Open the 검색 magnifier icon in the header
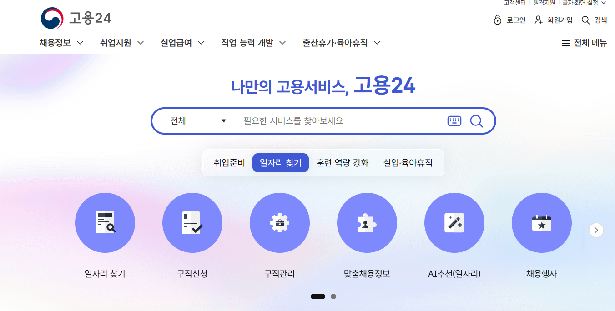Viewport: 615px width, 311px height. (586, 20)
